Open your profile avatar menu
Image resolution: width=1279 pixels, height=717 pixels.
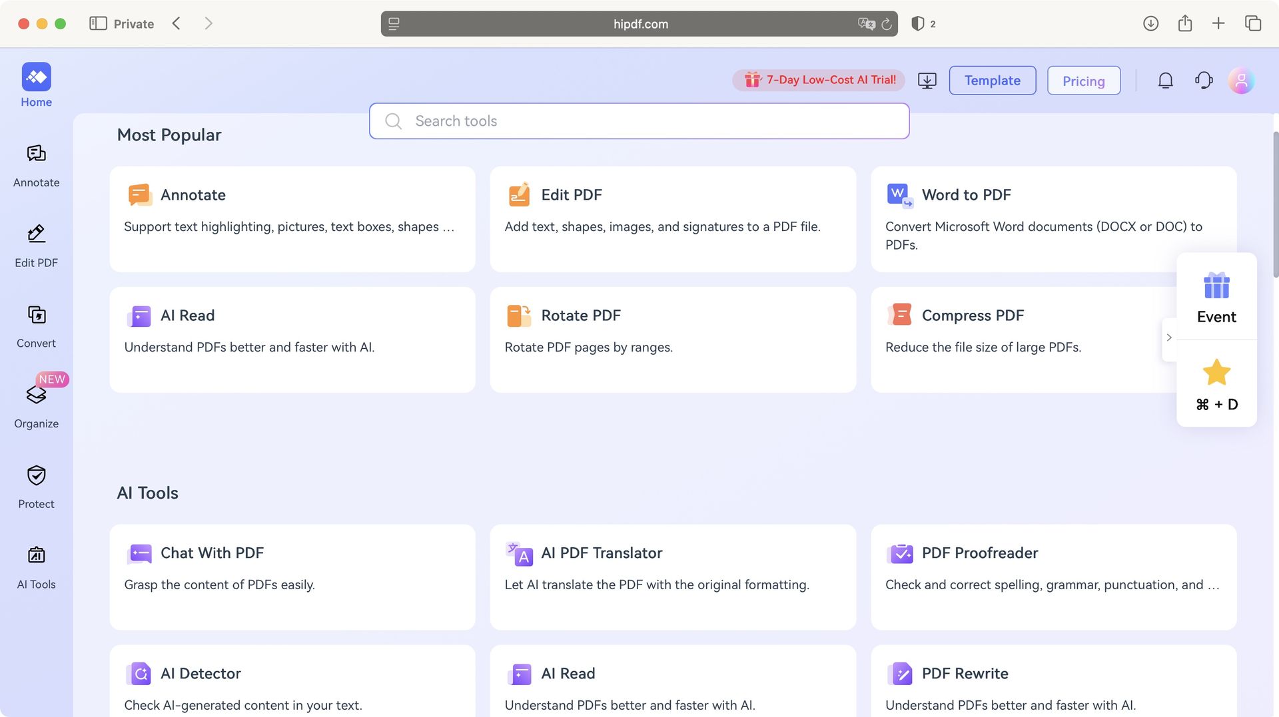click(x=1241, y=80)
